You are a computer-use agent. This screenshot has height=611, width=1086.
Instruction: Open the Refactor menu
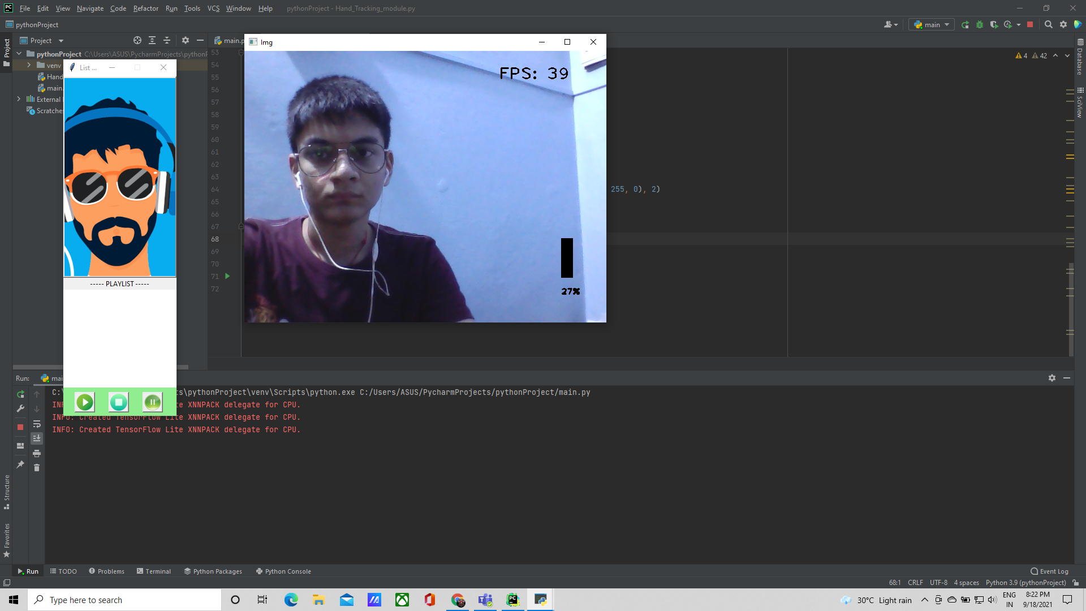(145, 8)
